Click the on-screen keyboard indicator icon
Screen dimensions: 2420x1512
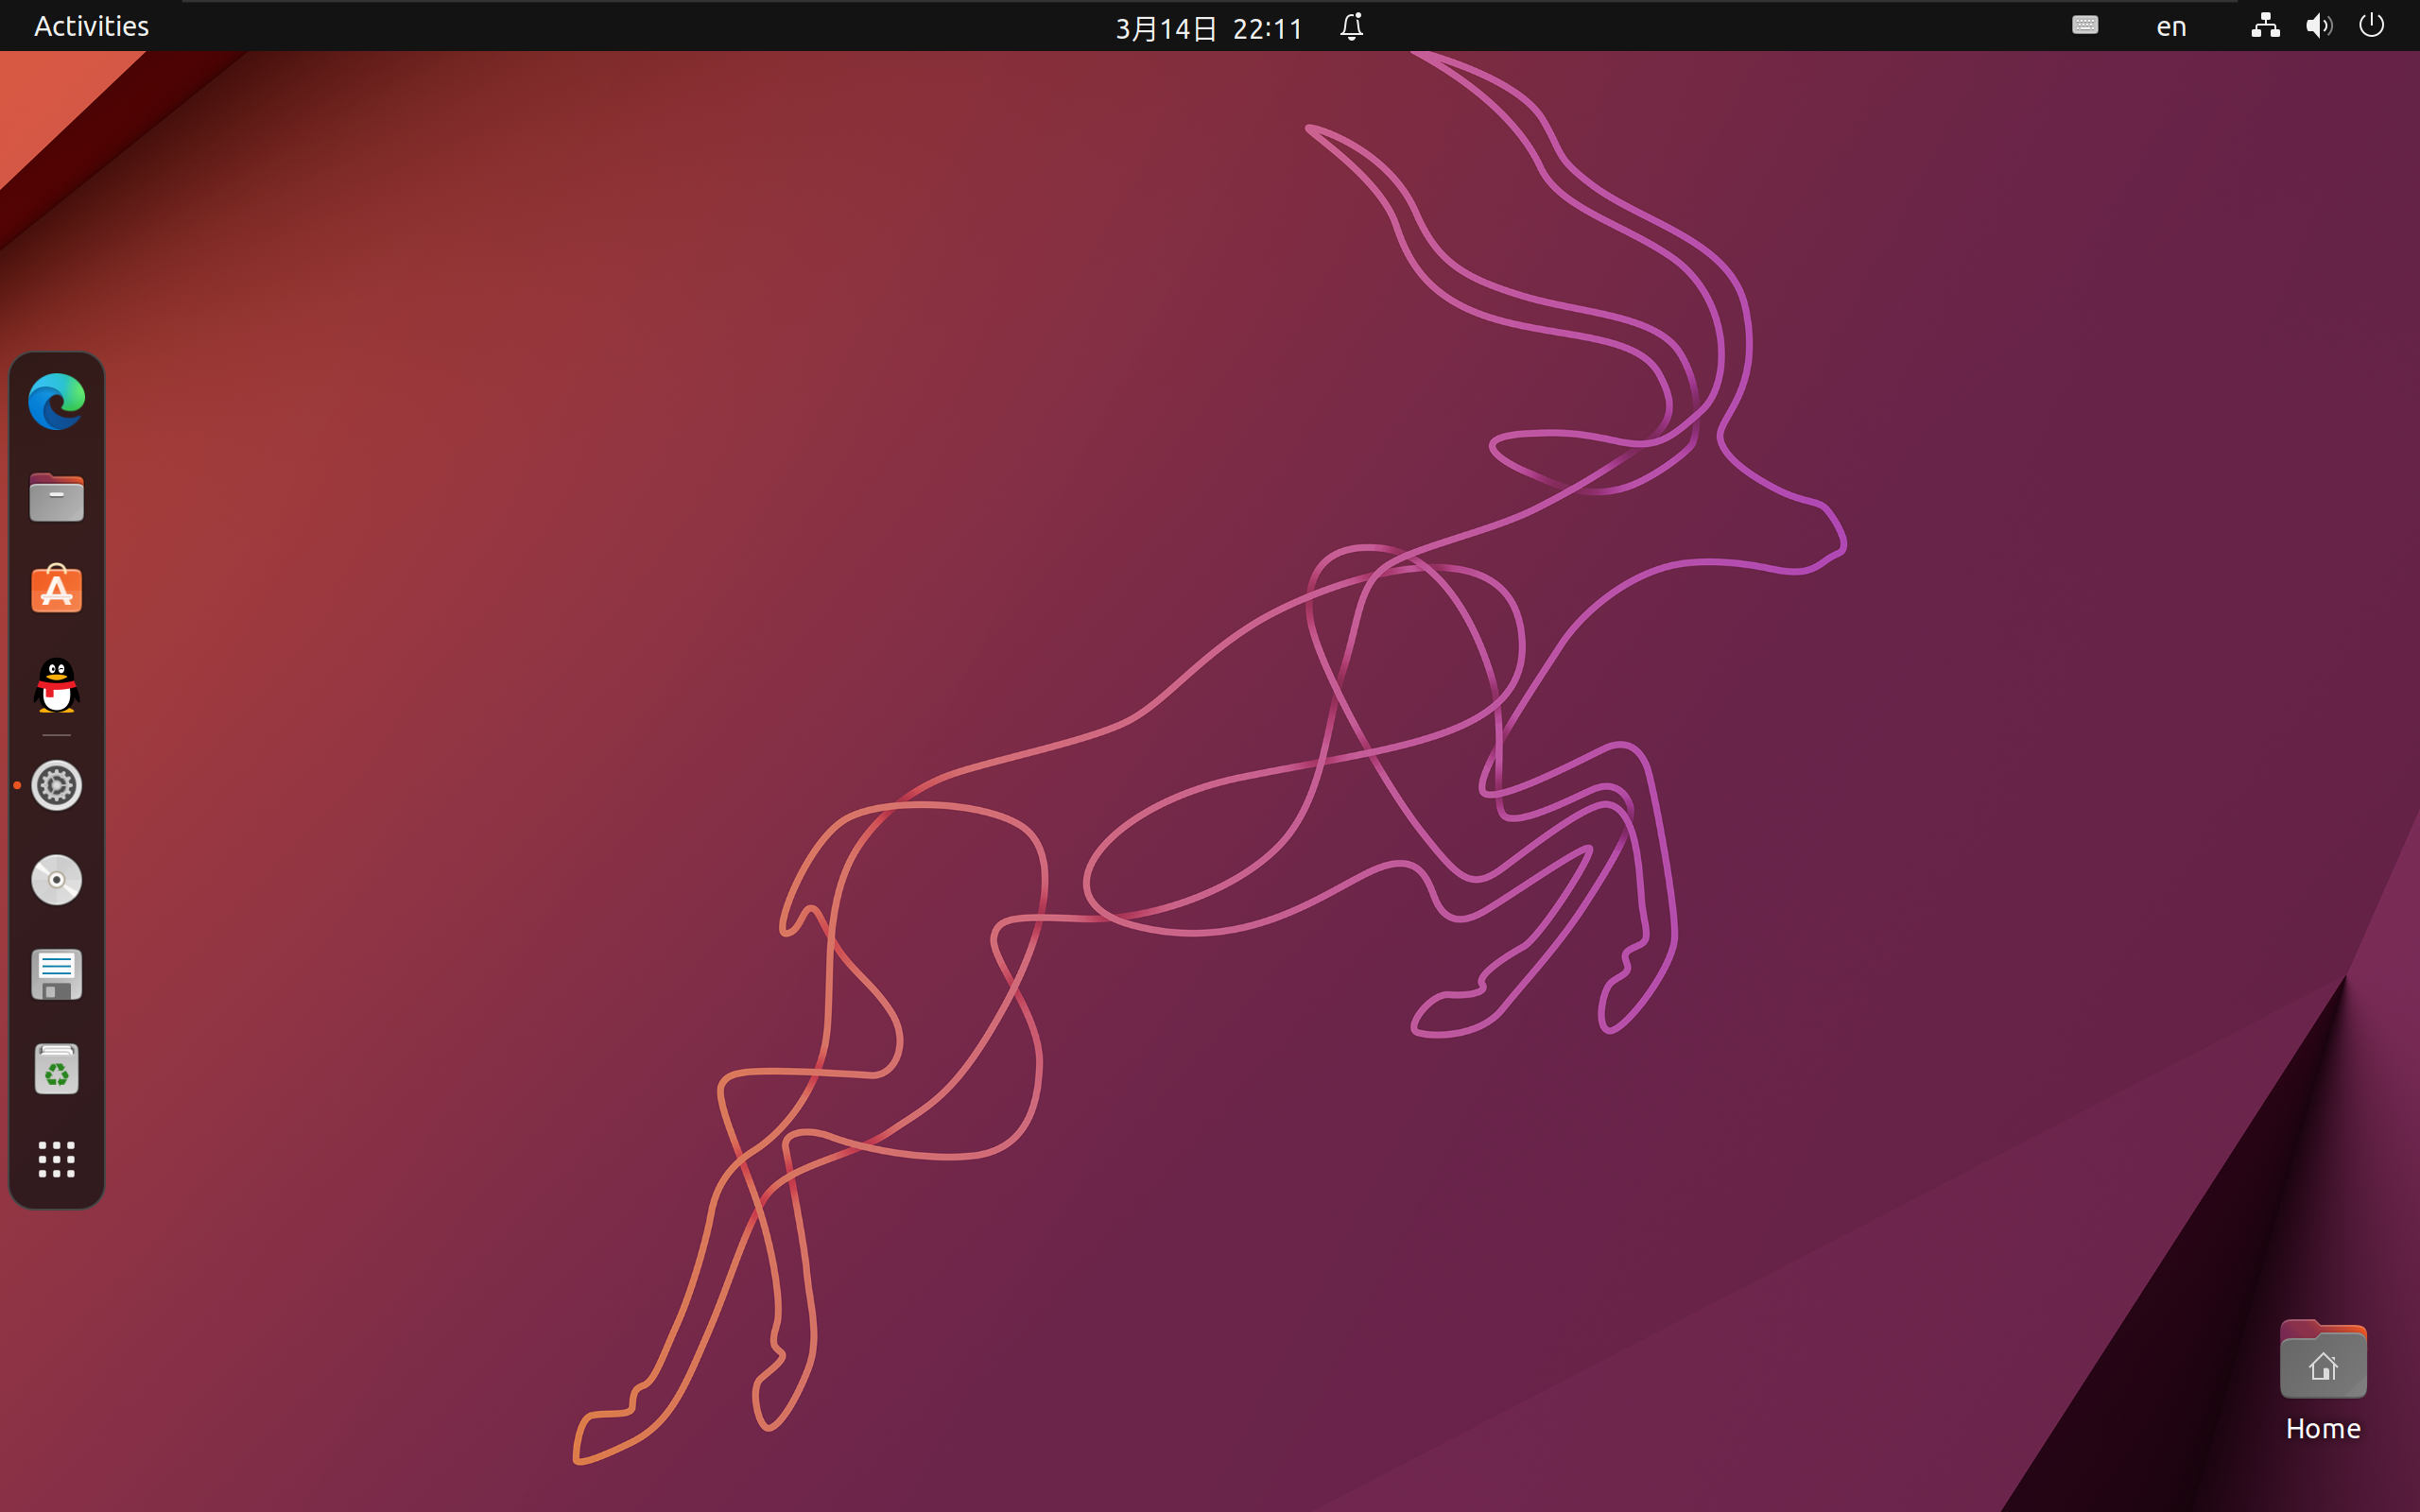pos(2085,25)
